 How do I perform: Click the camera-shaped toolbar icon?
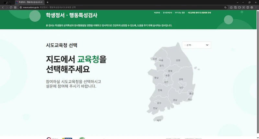[x=239, y=7]
